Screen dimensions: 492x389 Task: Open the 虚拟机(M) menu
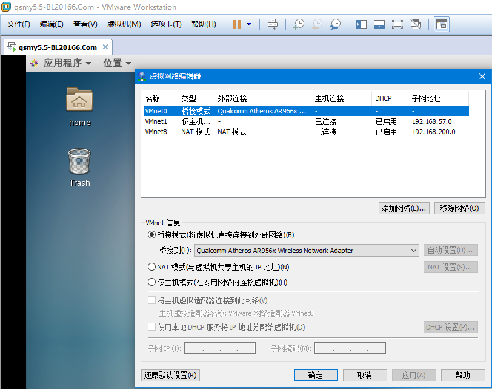pos(124,24)
